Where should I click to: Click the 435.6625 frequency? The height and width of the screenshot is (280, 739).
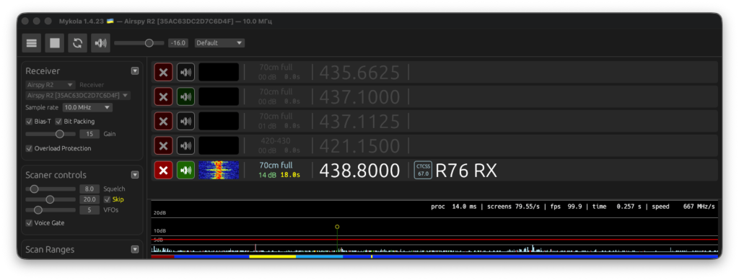tap(359, 73)
